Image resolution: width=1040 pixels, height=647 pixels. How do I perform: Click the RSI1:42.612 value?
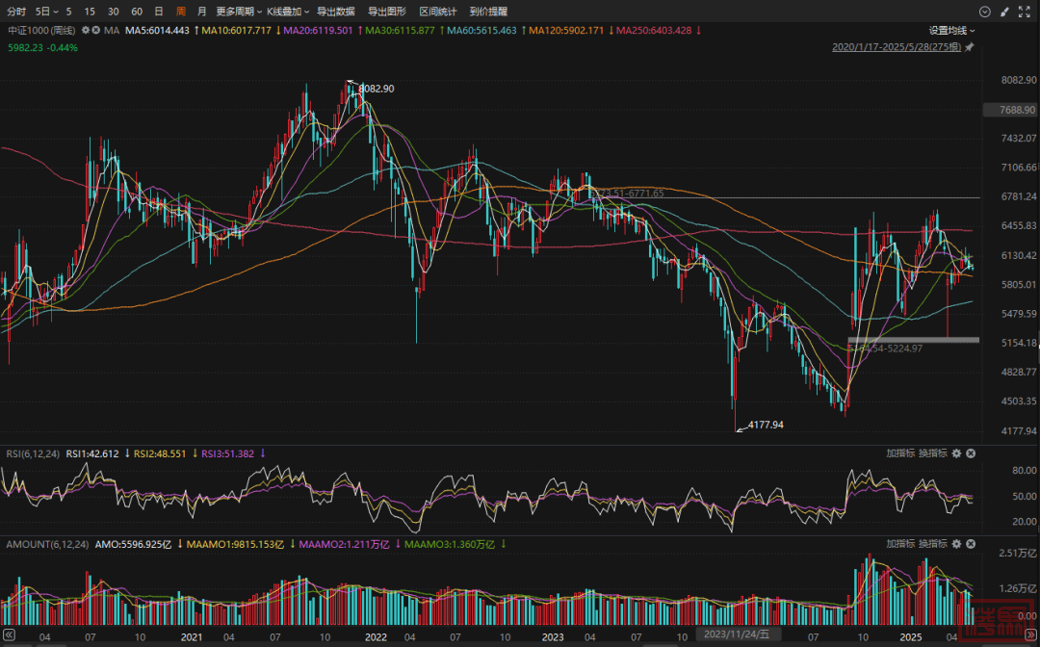click(x=91, y=454)
